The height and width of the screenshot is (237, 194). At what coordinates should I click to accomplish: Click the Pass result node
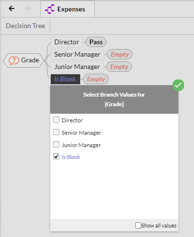96,42
